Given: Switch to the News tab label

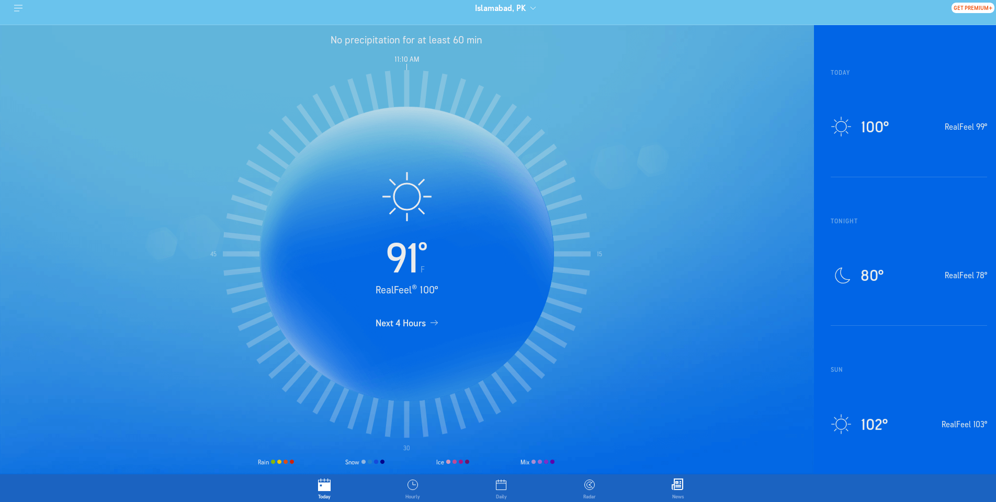Looking at the screenshot, I should pyautogui.click(x=678, y=497).
